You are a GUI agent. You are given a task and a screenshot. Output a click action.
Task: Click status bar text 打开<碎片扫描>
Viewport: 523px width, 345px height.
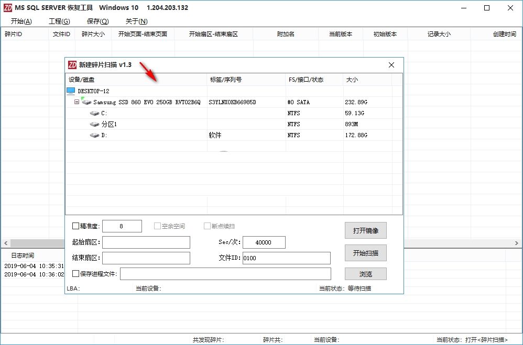[x=487, y=340]
